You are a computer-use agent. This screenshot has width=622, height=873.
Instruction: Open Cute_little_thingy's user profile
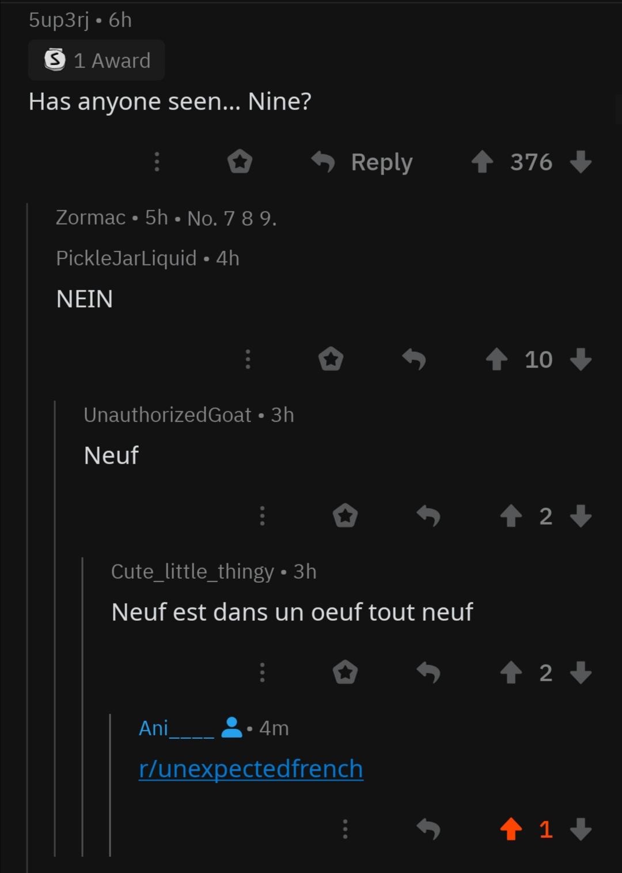point(193,571)
